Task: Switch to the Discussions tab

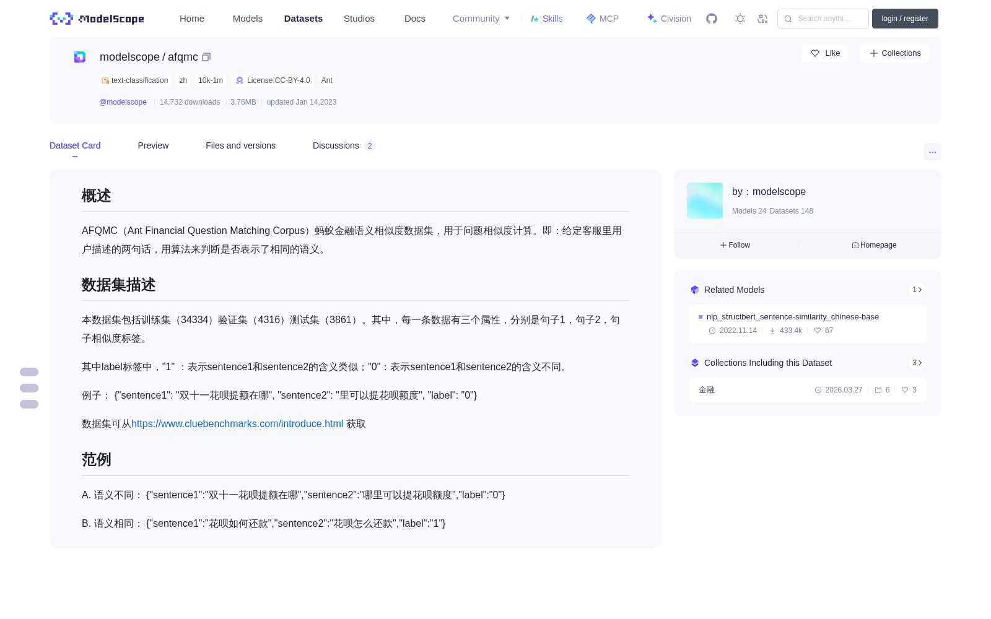Action: [344, 145]
